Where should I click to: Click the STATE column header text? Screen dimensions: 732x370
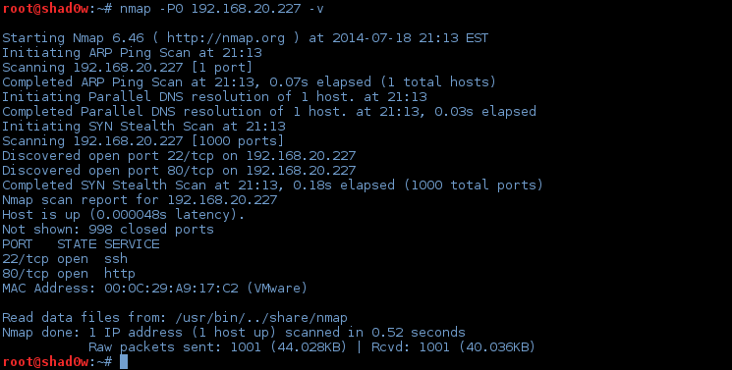[77, 244]
